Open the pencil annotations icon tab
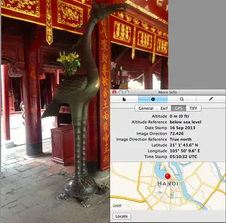This screenshot has width=226, height=223. (211, 99)
